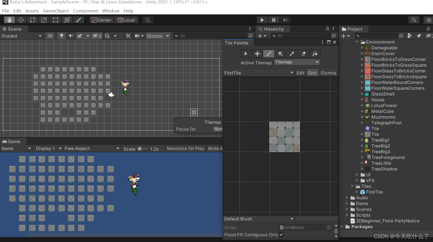The height and width of the screenshot is (242, 433).
Task: Toggle 2D mode in the Scene view
Action: (50, 35)
